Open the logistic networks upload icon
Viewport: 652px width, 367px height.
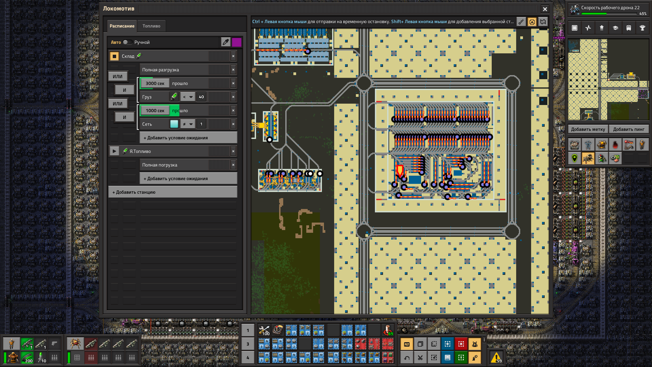point(602,28)
